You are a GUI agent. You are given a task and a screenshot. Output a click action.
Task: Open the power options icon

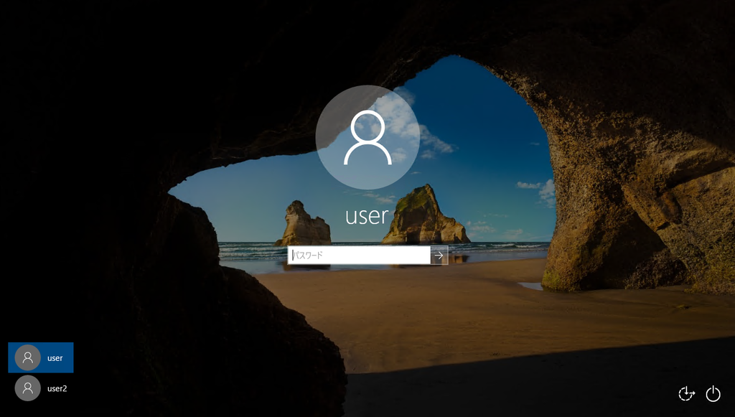[x=713, y=393]
